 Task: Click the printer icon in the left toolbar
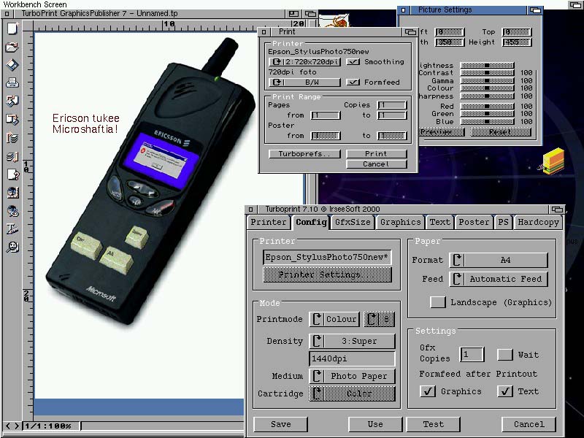(12, 82)
